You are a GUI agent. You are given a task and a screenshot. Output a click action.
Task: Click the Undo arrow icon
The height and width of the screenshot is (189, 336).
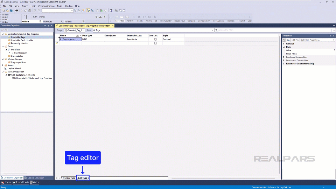click(35, 10)
